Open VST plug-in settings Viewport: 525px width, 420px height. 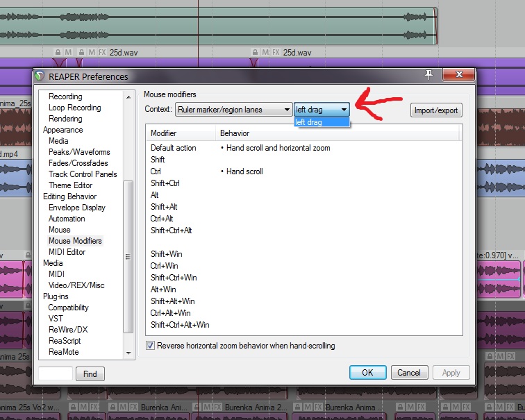[x=56, y=318]
